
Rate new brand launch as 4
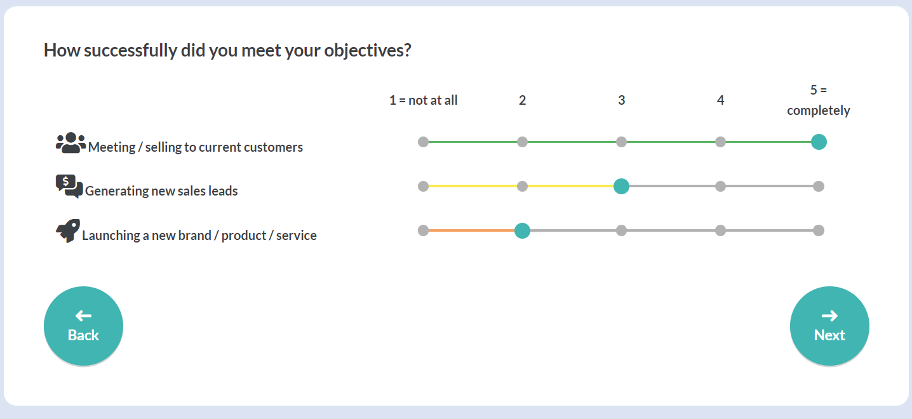pos(720,230)
